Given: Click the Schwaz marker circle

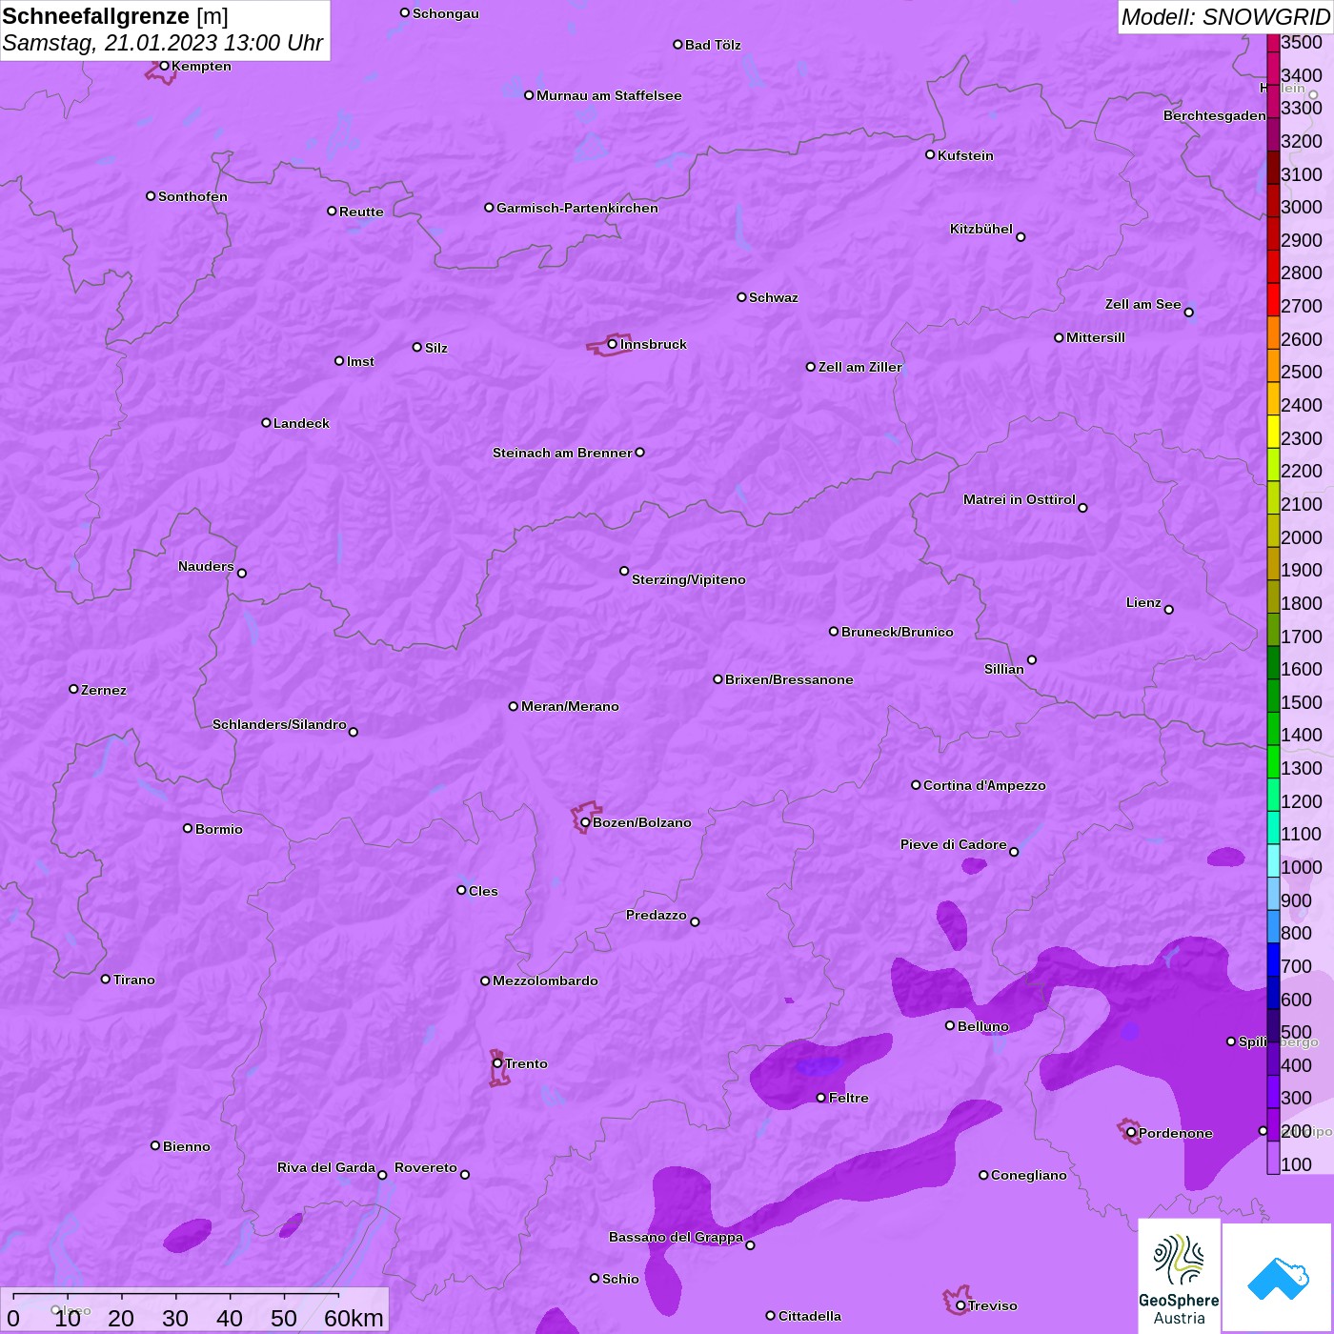Looking at the screenshot, I should point(741,297).
